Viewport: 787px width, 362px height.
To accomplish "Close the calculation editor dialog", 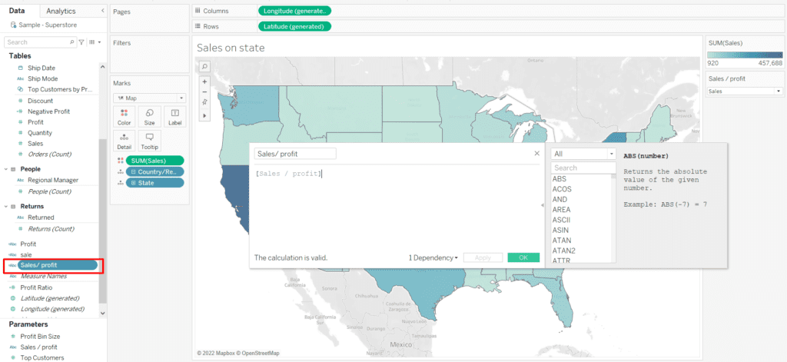I will [x=536, y=153].
